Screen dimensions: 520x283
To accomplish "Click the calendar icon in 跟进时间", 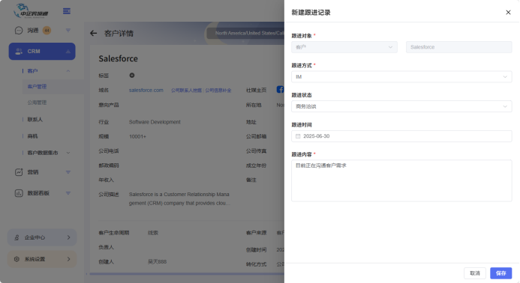I will click(x=298, y=136).
